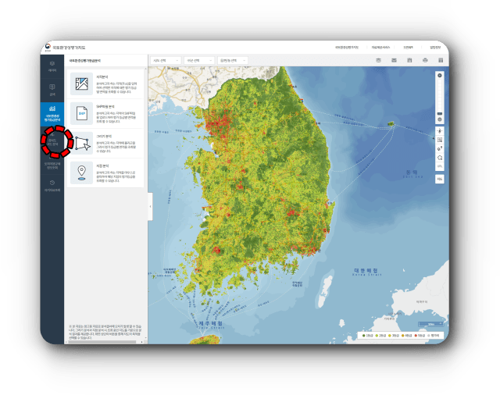Click the zoom slider handle
Screen dimensions: 500x395
[x=440, y=113]
